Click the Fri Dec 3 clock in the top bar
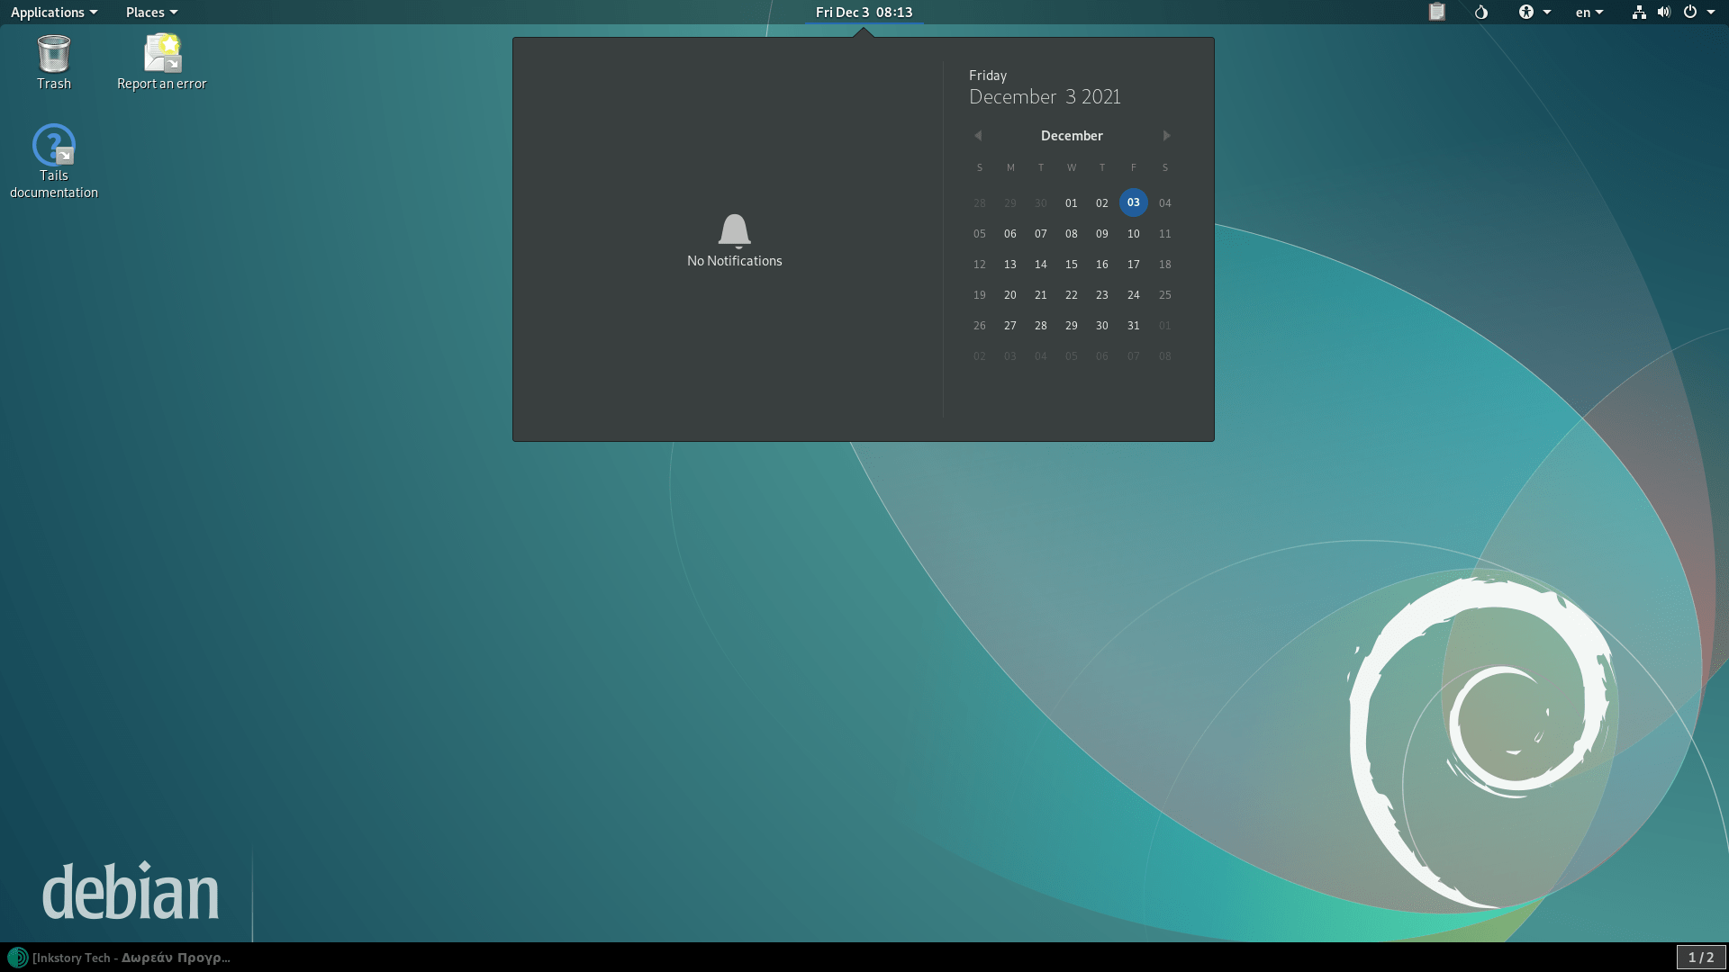The image size is (1729, 972). click(x=864, y=13)
